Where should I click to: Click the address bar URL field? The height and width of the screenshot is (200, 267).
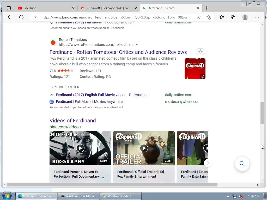pyautogui.click(x=117, y=17)
